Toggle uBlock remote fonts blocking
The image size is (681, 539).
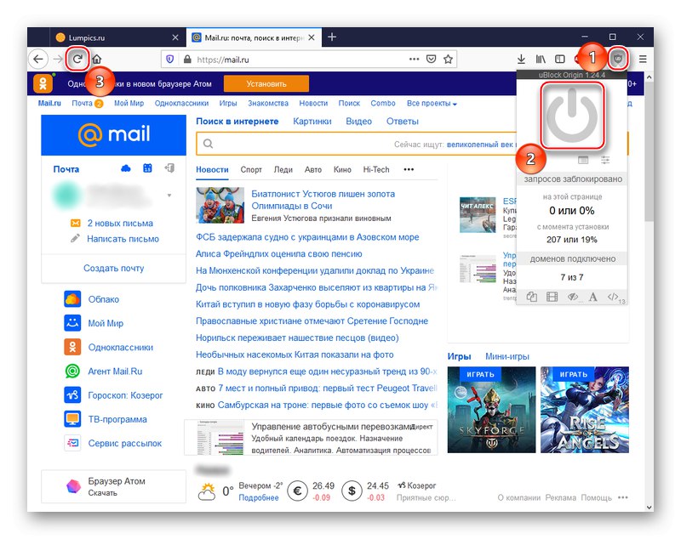tap(592, 297)
